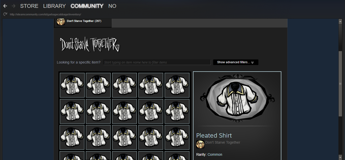The width and height of the screenshot is (345, 160).
Task: Select first Pleated Shirt in top row
Action: (72, 85)
